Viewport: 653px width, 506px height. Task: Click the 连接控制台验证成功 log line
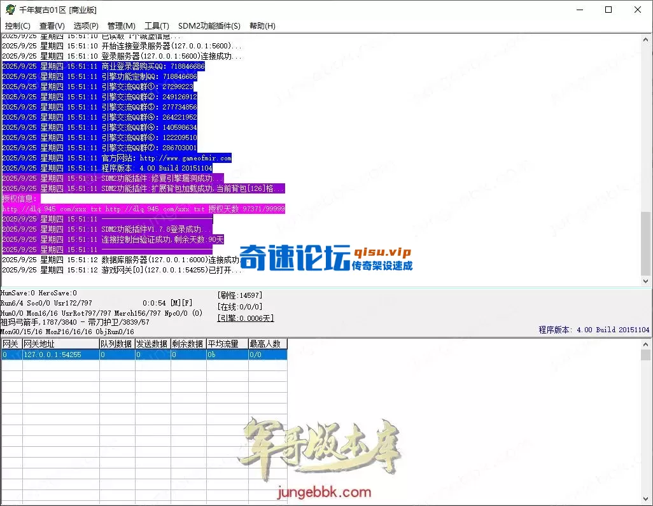coord(113,239)
